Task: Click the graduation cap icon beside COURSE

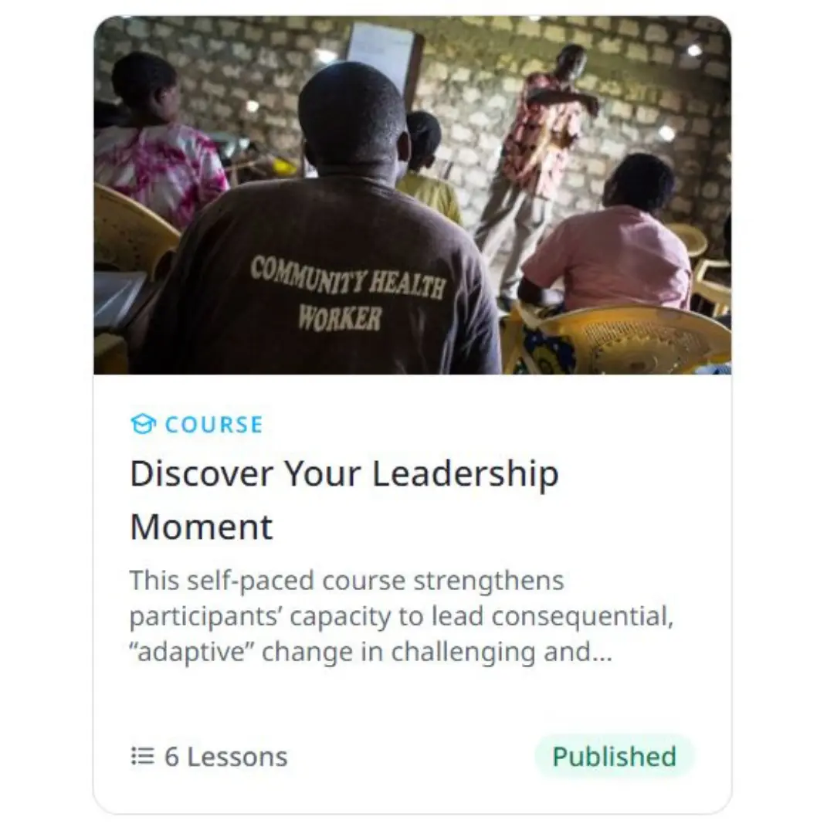Action: click(x=143, y=424)
